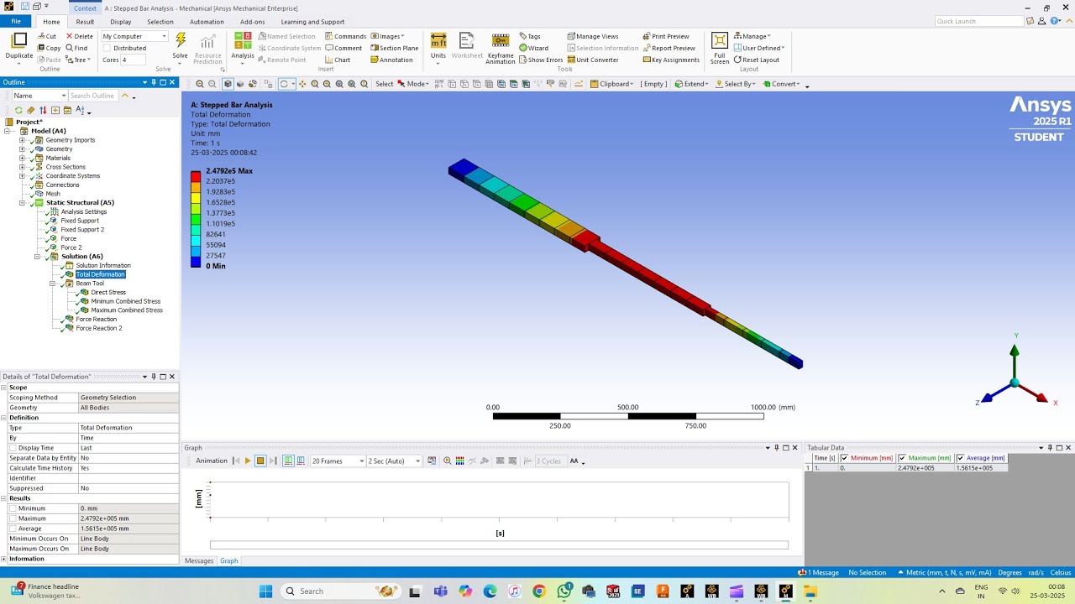Toggle the Distributed checkbox
1075x604 pixels.
[107, 49]
